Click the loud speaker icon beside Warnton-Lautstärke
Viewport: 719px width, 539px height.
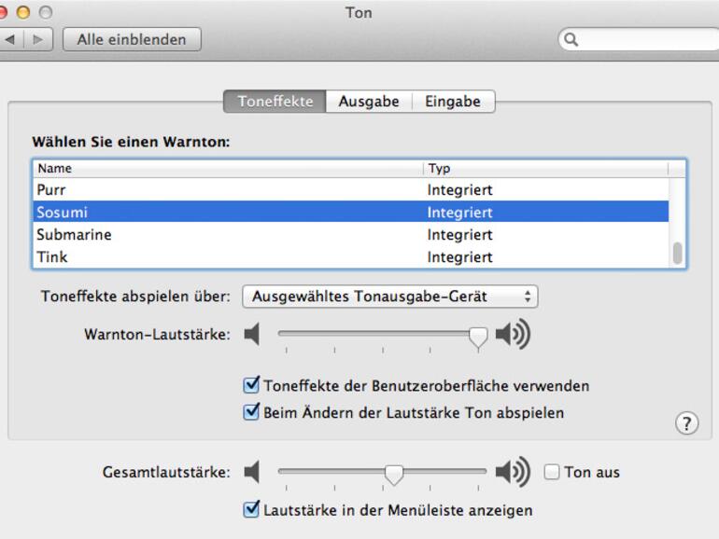coord(513,335)
